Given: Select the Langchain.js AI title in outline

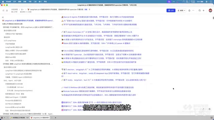Looking at the screenshot, I should point(28,21).
